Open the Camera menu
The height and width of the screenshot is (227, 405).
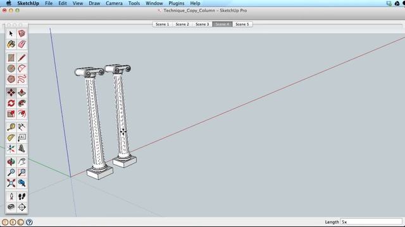click(114, 3)
